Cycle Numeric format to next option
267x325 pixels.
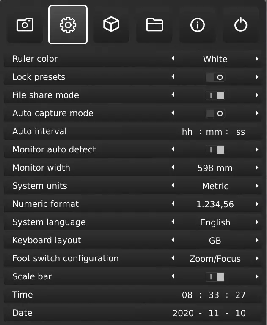(257, 204)
